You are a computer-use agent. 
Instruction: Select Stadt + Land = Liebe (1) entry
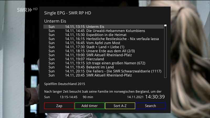click(103, 47)
